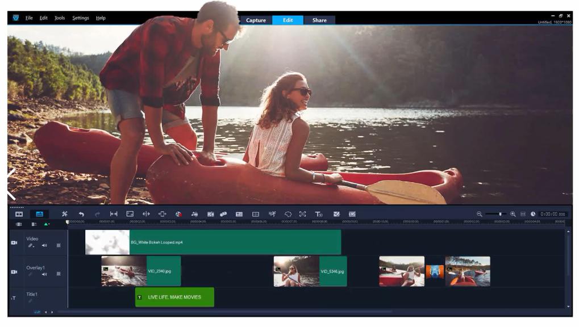Switch to Storyboard view
The width and height of the screenshot is (579, 327).
19,214
